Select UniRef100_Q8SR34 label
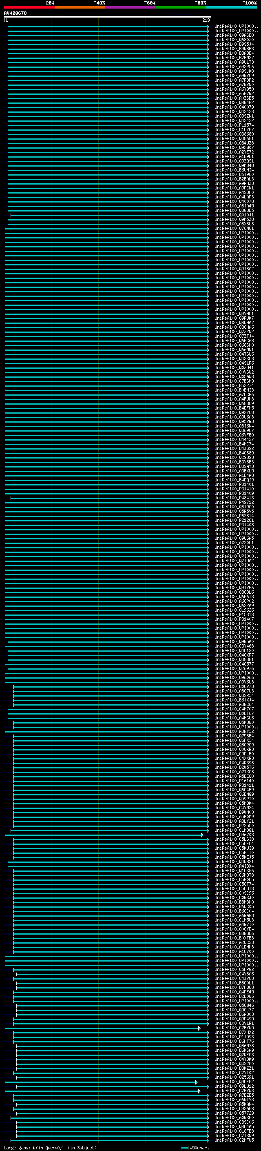Image resolution: width=261 pixels, height=1151 pixels. [234, 695]
